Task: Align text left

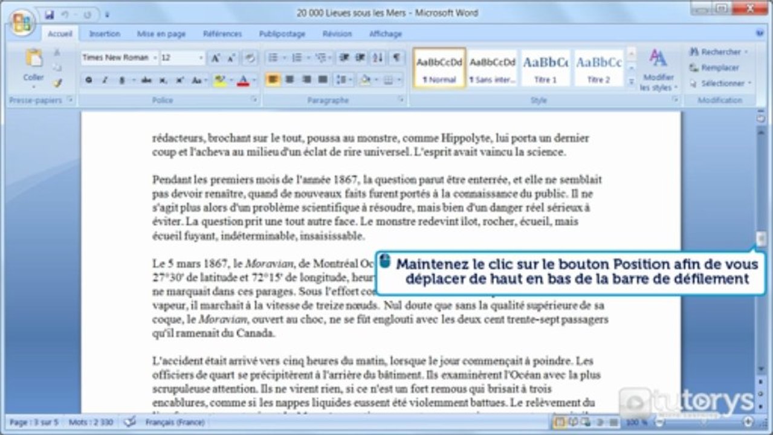Action: (x=273, y=80)
